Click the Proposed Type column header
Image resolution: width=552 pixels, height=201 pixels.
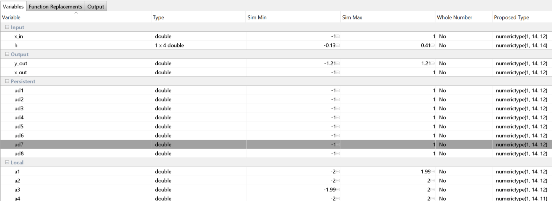pos(511,17)
